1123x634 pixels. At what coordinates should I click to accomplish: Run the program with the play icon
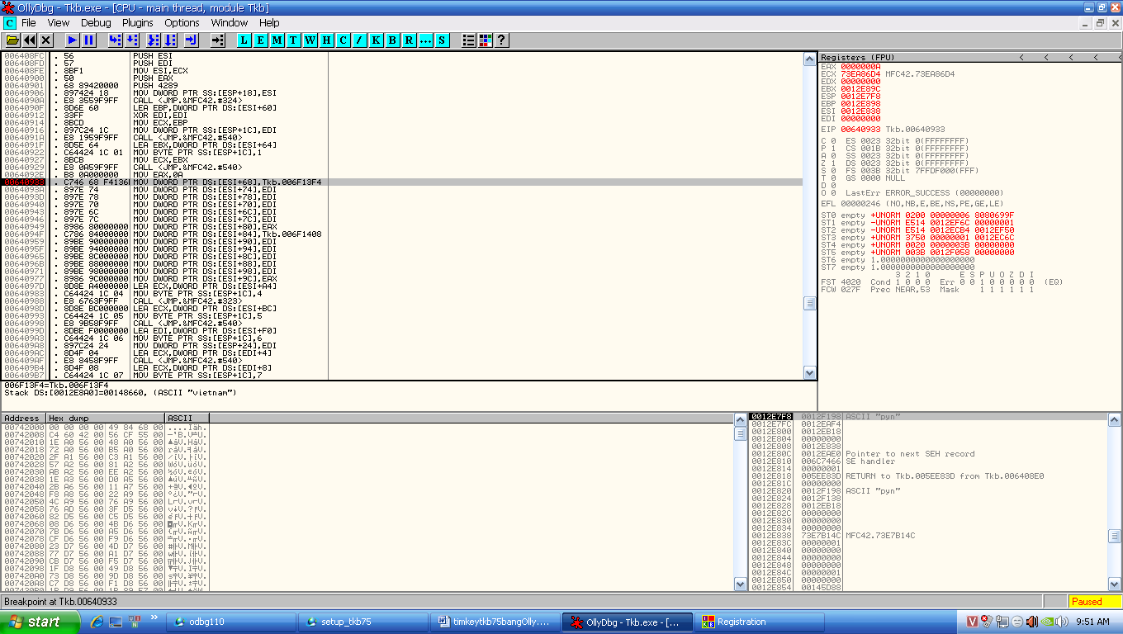73,40
